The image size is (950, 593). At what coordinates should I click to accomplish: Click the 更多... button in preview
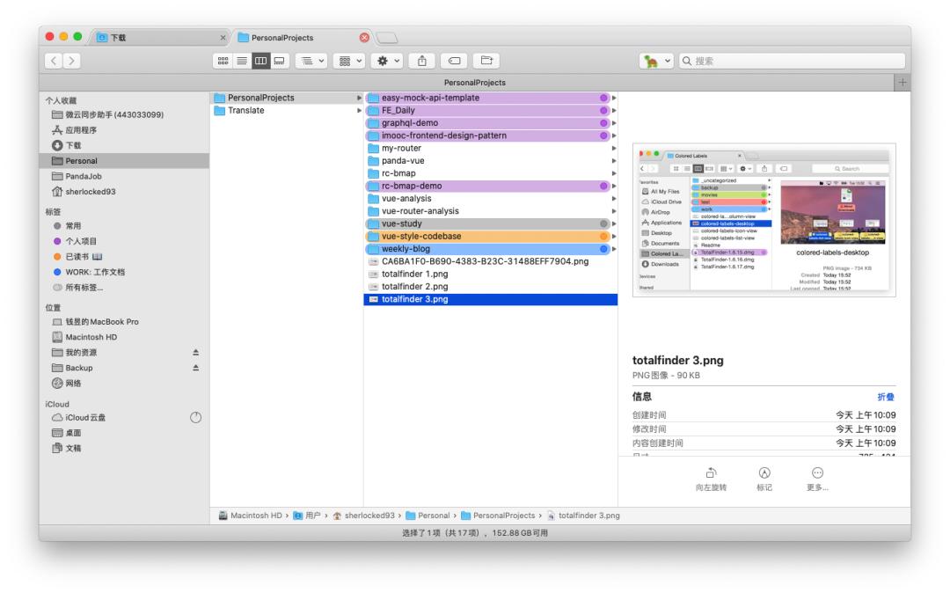(x=817, y=478)
